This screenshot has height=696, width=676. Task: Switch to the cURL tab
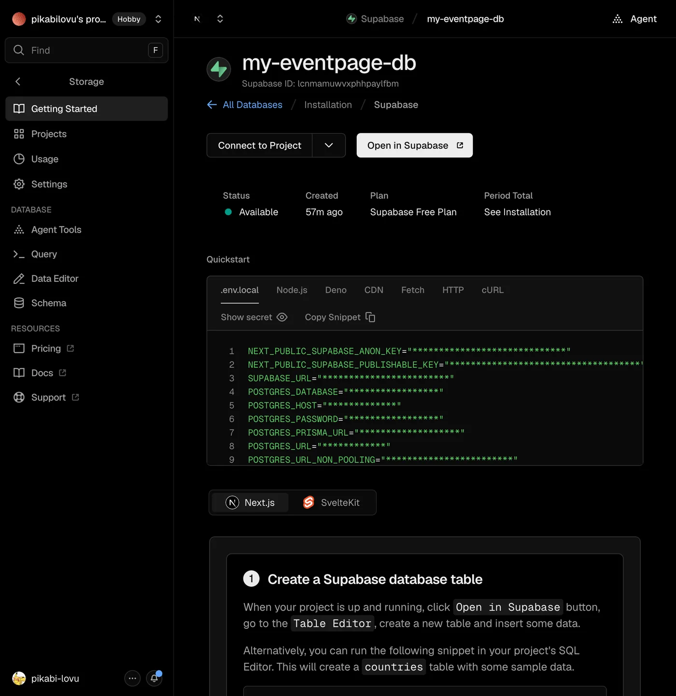[x=493, y=290]
